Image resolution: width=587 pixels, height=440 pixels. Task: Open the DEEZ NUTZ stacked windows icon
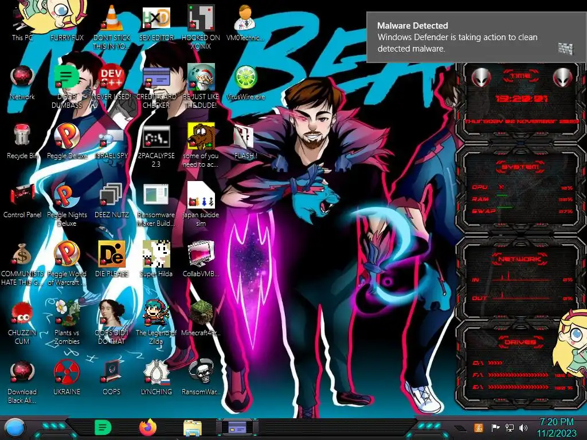(112, 201)
